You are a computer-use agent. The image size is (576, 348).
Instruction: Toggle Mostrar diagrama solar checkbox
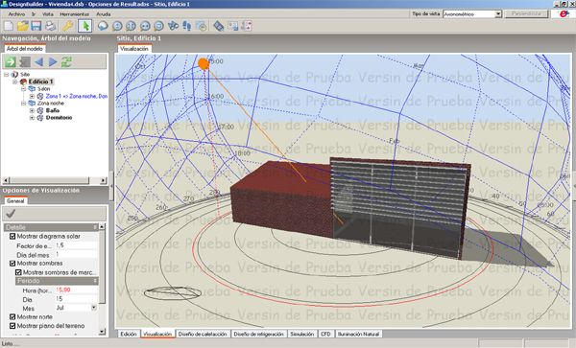coord(12,236)
